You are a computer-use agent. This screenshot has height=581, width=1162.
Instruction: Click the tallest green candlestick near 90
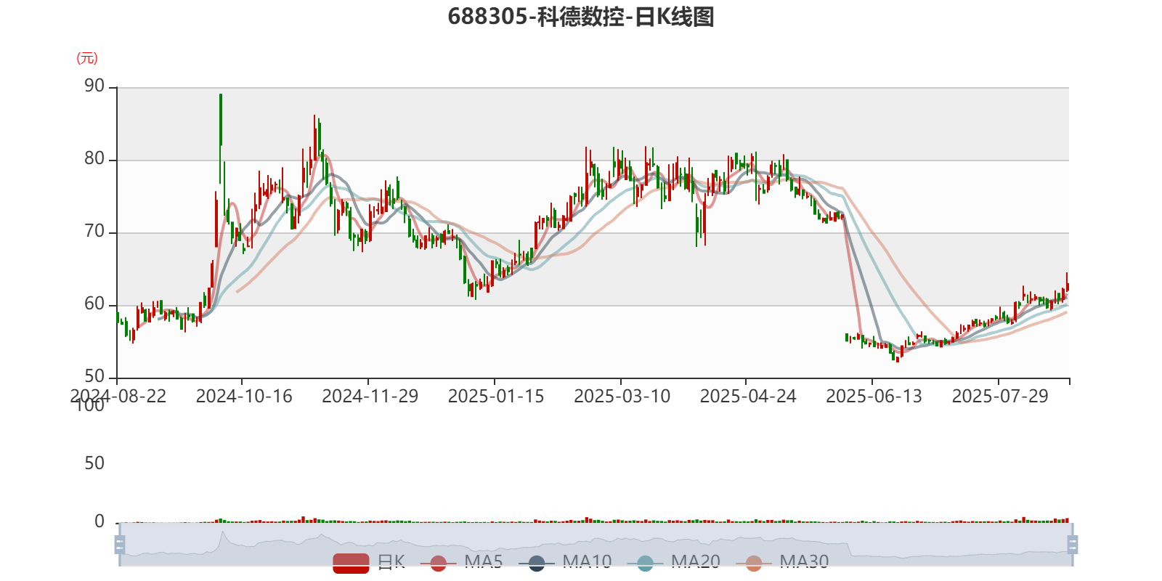[221, 120]
